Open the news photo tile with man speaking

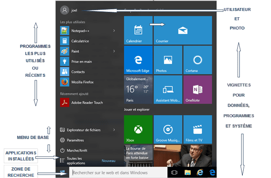[x=183, y=156]
